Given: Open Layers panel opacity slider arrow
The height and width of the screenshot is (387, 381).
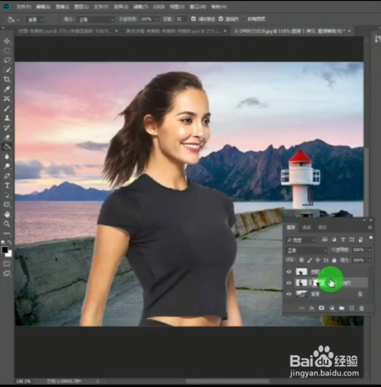Looking at the screenshot, I should (x=370, y=250).
